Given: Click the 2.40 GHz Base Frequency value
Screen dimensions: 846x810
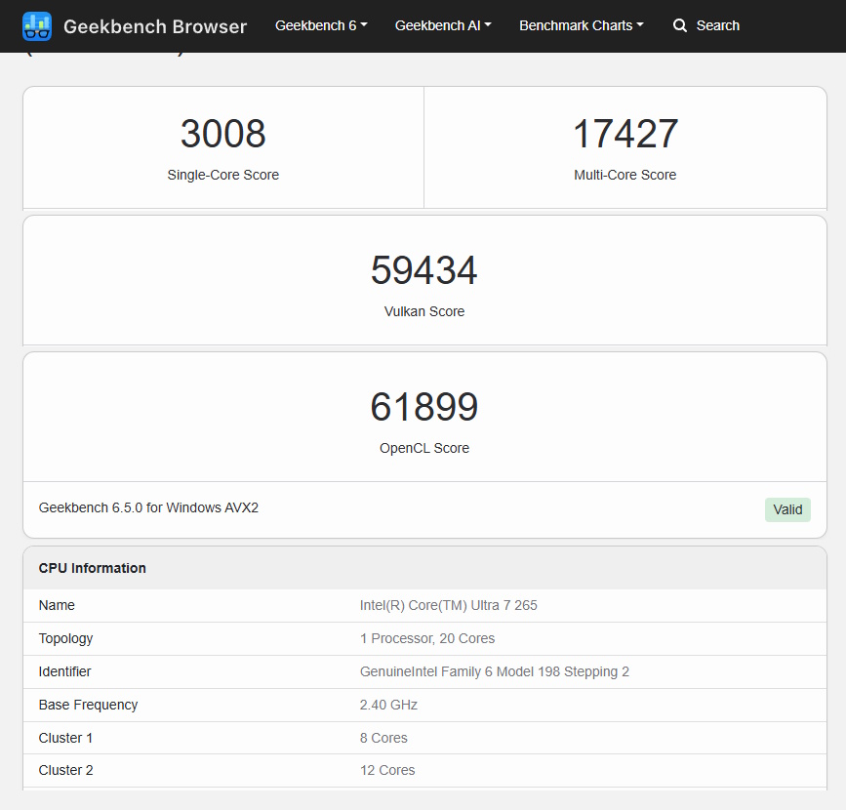Looking at the screenshot, I should [388, 705].
